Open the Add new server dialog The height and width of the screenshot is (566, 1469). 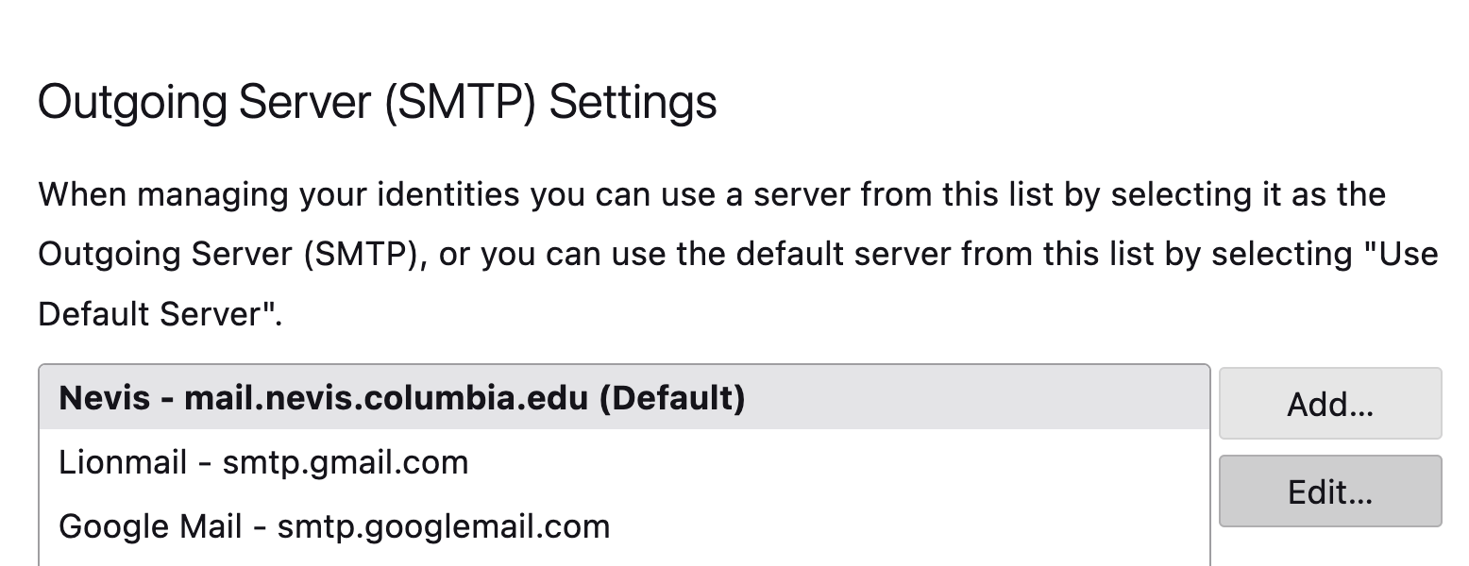click(x=1329, y=404)
